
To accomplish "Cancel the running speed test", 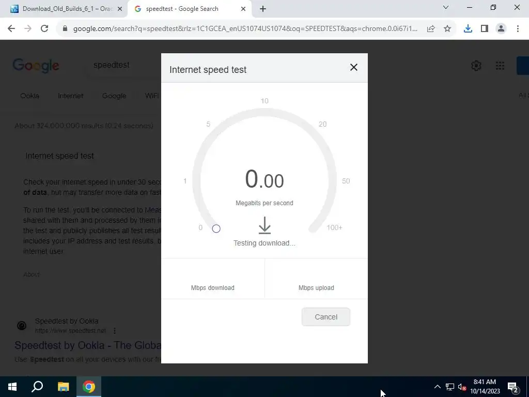I will [326, 317].
